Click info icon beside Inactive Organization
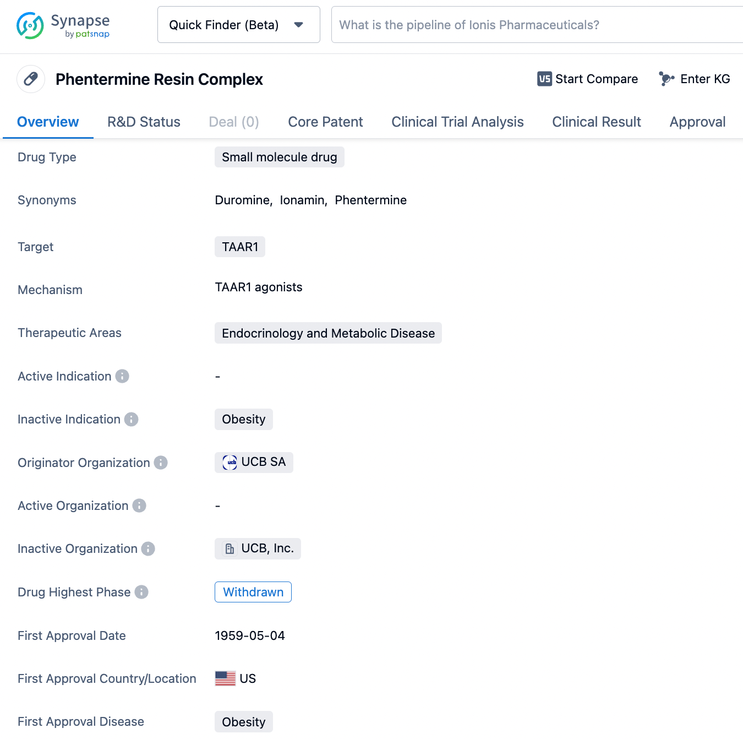 (148, 548)
